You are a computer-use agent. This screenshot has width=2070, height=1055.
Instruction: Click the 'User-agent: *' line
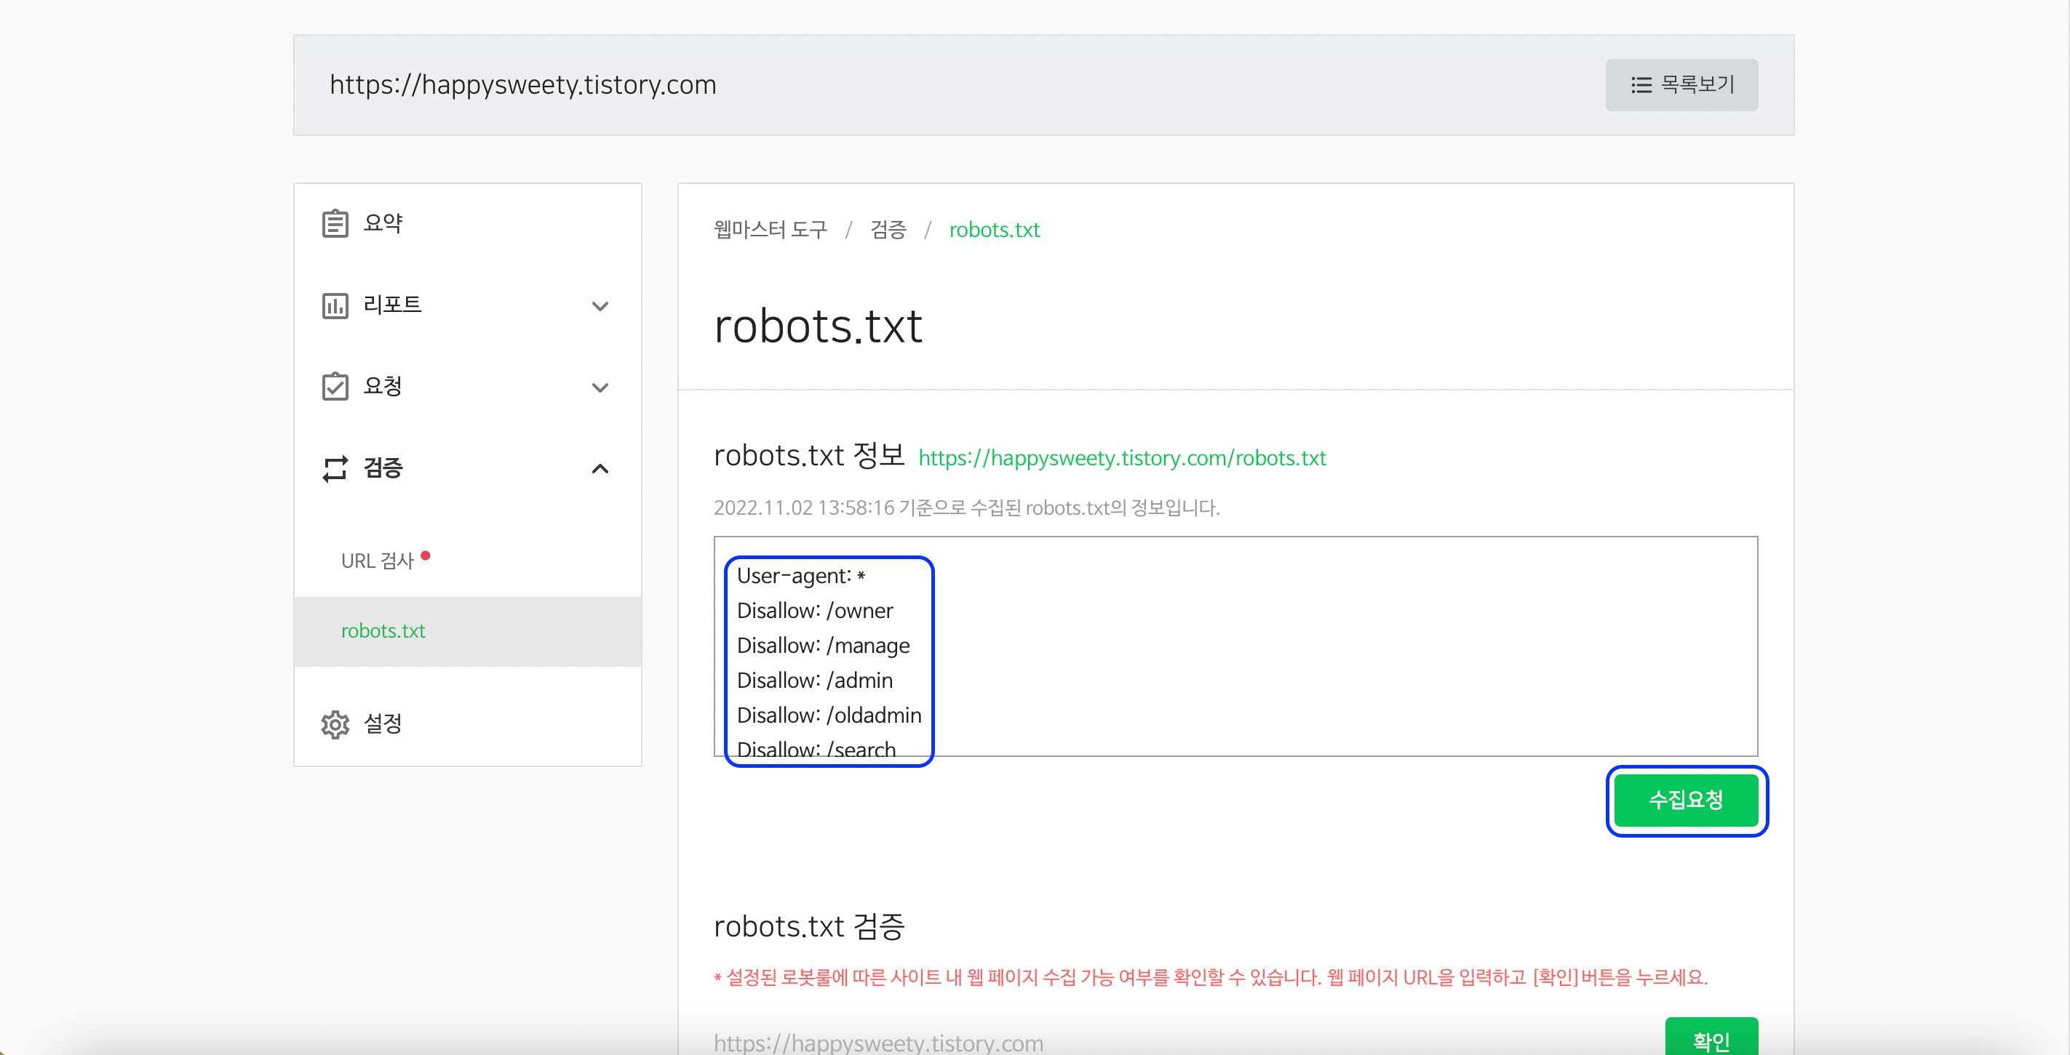801,576
